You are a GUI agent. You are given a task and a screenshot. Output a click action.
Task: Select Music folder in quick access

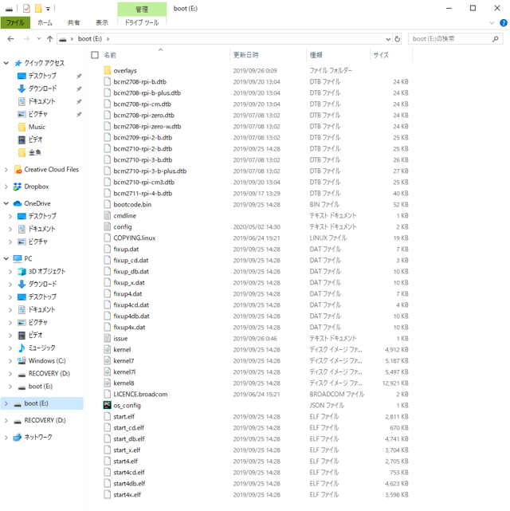(x=37, y=127)
